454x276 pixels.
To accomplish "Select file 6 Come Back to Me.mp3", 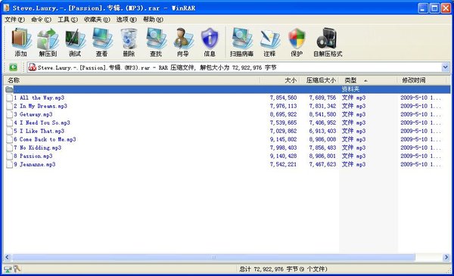I will coord(45,139).
